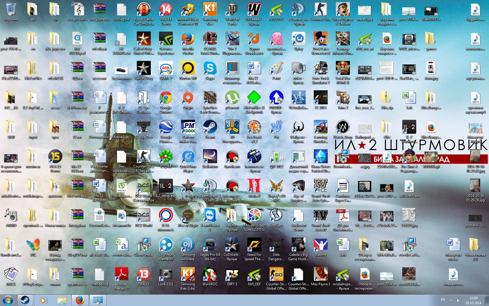This screenshot has width=489, height=306.
Task: Open the Recycle Bin (Корзина) icon
Action: (11, 12)
